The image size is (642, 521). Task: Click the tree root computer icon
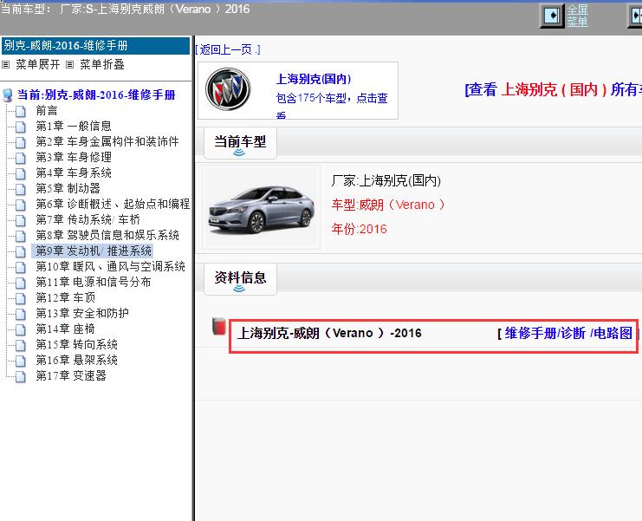pos(8,95)
